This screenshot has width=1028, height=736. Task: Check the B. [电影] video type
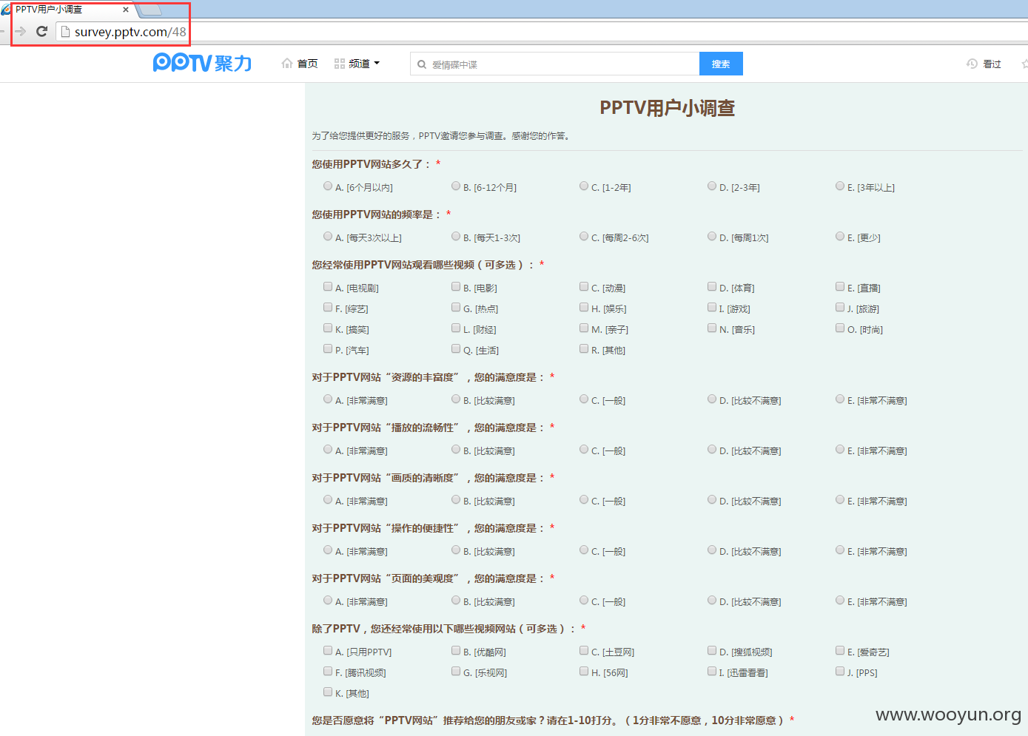coord(456,287)
